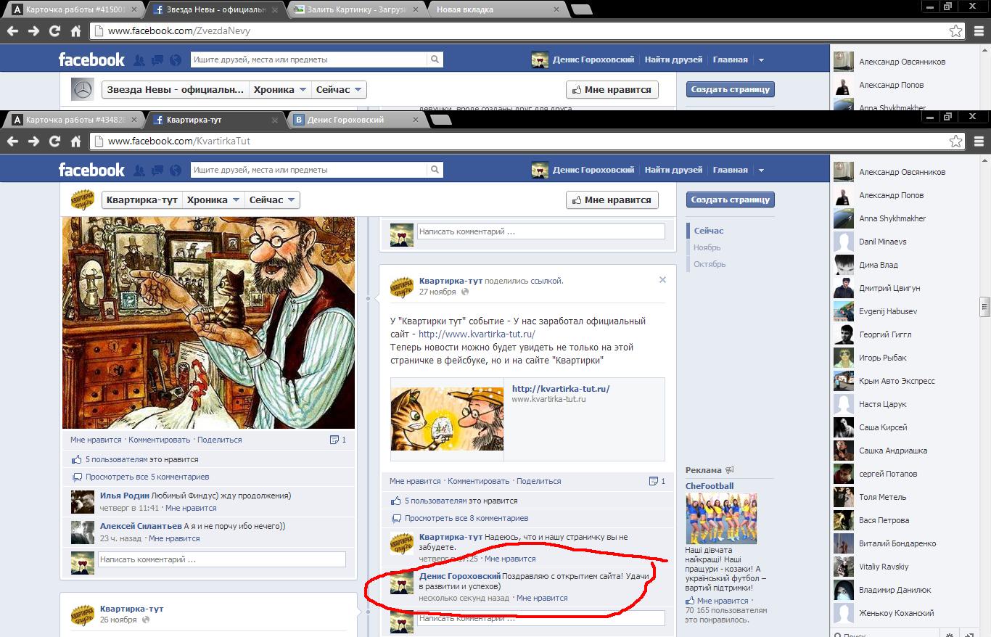The width and height of the screenshot is (991, 637).
Task: Expand Хроника dropdown on Квартирка-тут page
Action: (213, 200)
